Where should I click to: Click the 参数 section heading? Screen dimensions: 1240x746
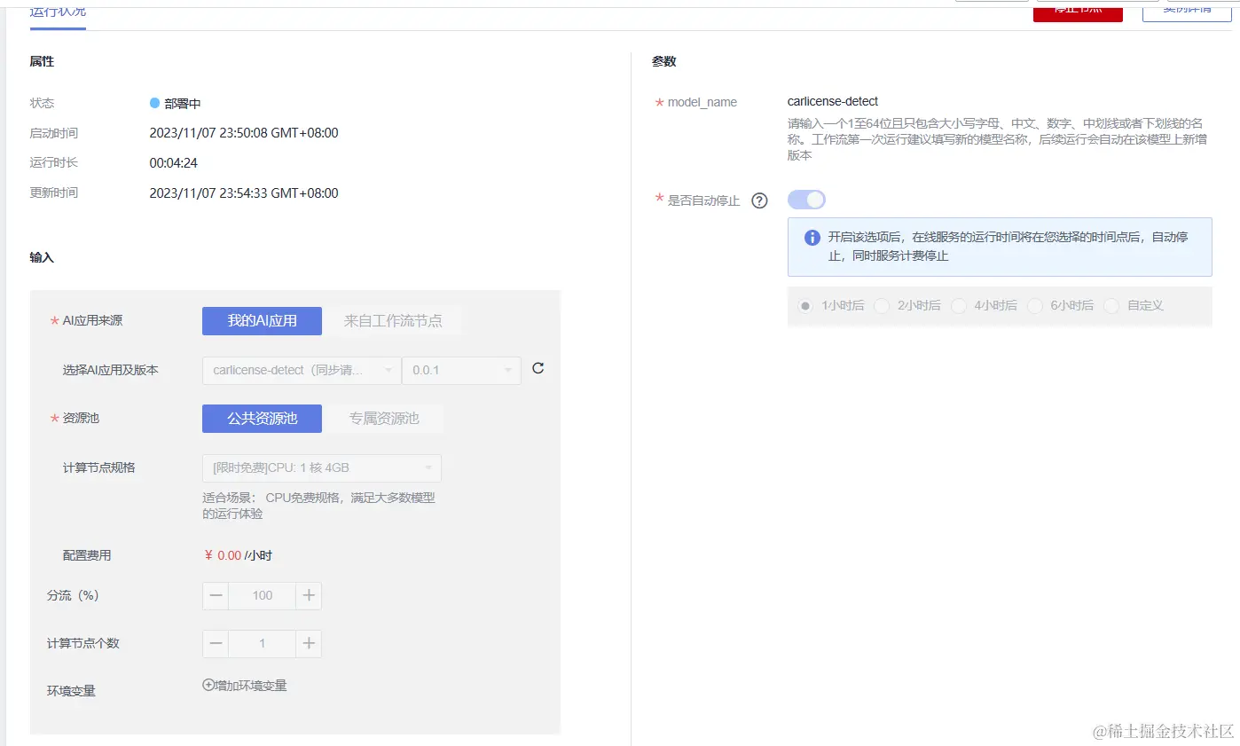[x=664, y=61]
